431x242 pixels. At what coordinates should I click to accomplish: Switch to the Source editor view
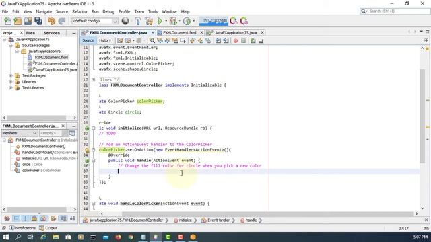pyautogui.click(x=88, y=40)
